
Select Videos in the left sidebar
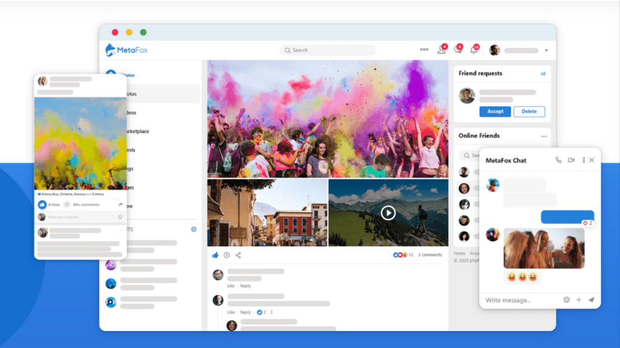(x=131, y=113)
